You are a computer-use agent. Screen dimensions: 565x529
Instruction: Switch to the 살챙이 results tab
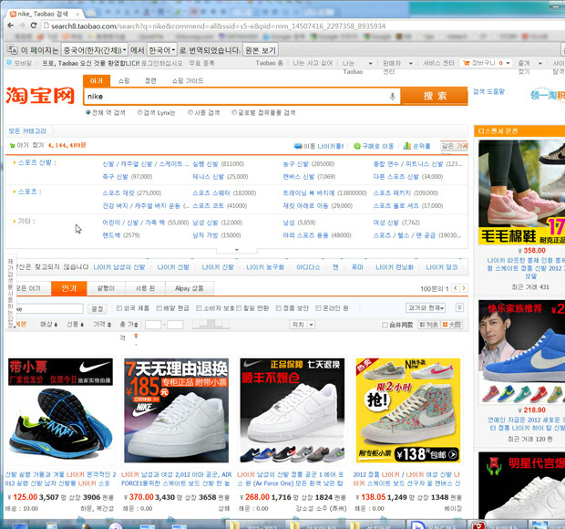click(x=106, y=288)
